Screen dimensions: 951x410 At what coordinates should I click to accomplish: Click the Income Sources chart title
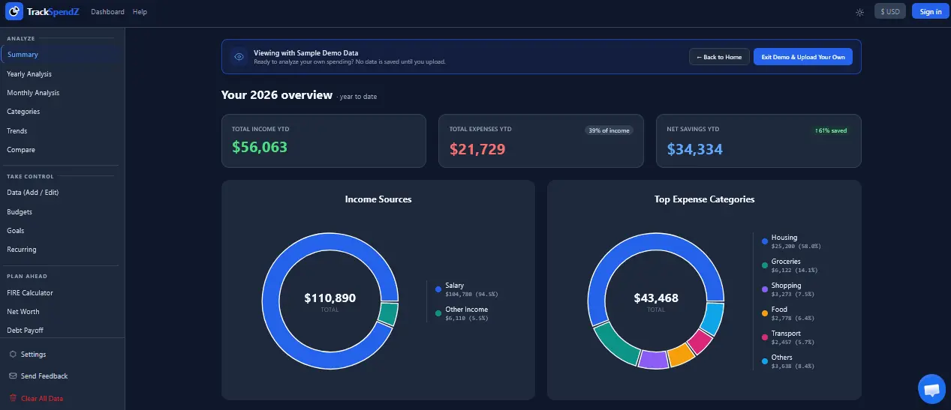pyautogui.click(x=378, y=199)
